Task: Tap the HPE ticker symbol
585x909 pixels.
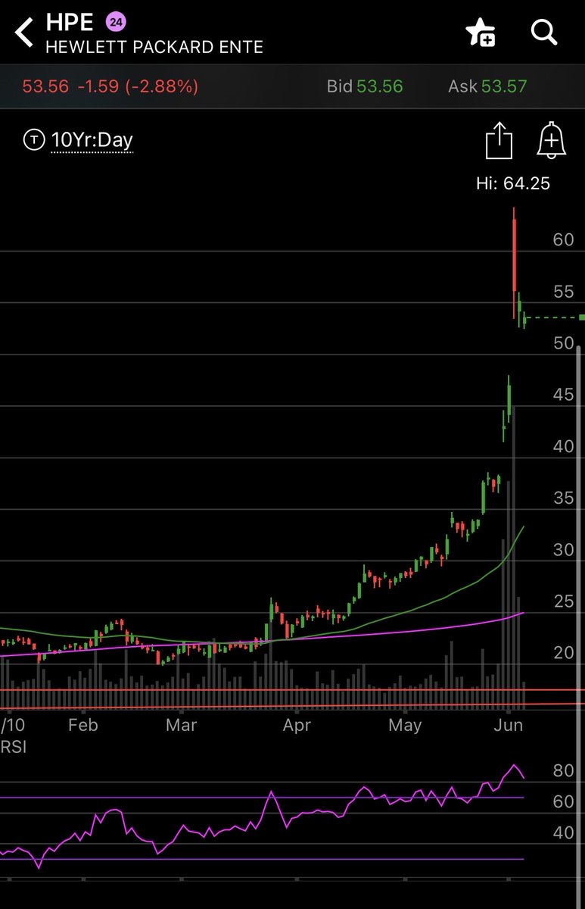Action: pos(70,21)
